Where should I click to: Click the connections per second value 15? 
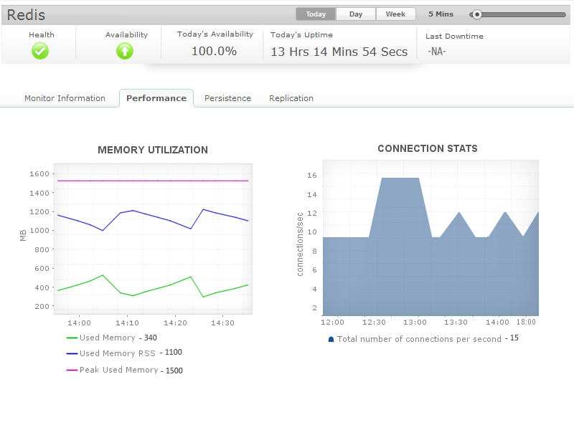[x=514, y=338]
